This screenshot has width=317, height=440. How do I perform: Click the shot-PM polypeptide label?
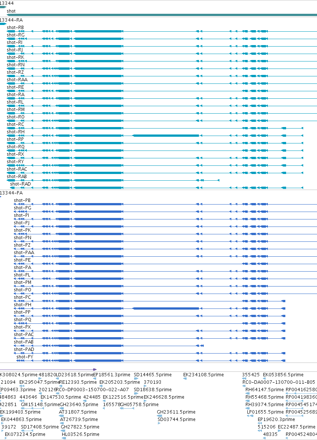click(x=22, y=282)
